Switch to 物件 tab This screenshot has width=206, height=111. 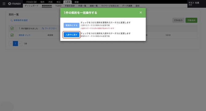(42, 2)
